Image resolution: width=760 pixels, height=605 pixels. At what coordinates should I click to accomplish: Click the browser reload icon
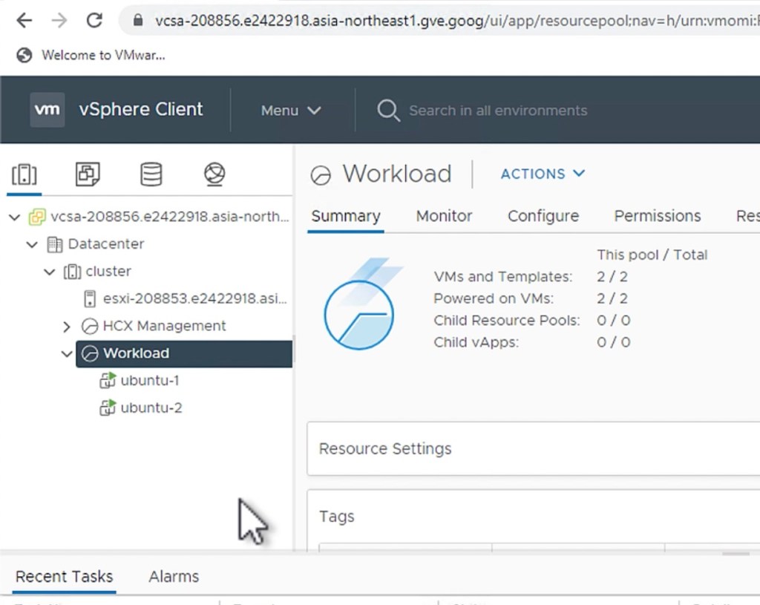pyautogui.click(x=94, y=20)
